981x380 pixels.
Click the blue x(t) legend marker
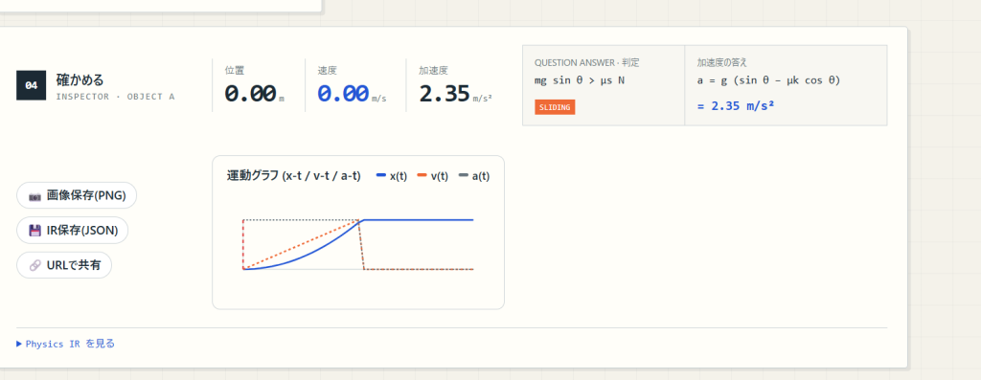click(x=381, y=176)
